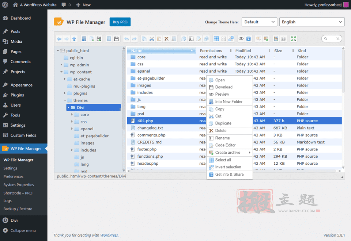Expand the plugins tree folder
This screenshot has width=351, height=241.
coord(65,93)
